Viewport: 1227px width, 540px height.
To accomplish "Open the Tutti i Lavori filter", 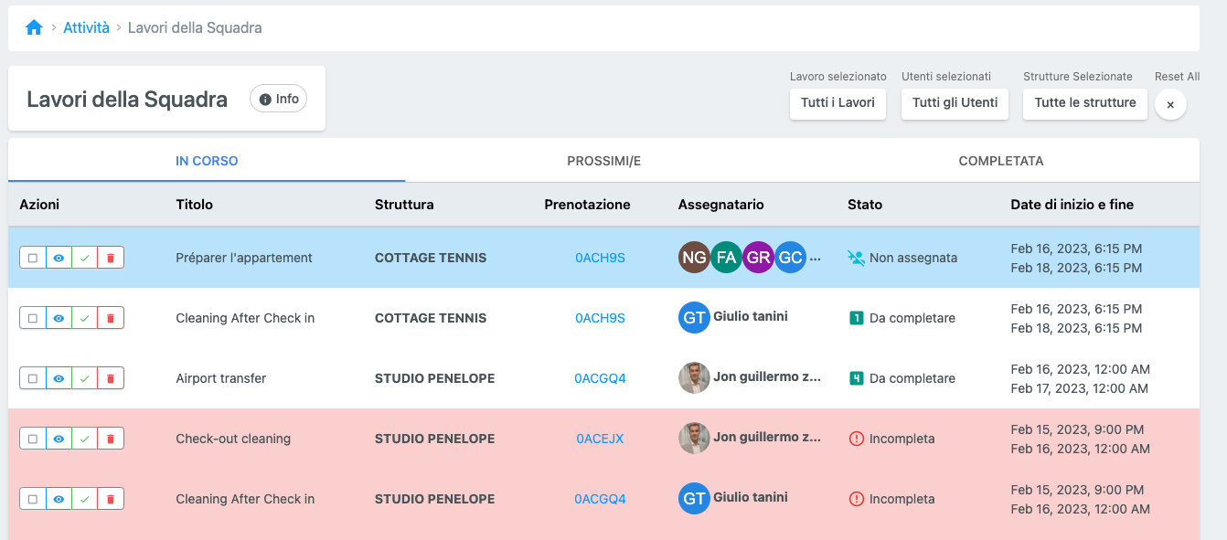I will [x=838, y=103].
